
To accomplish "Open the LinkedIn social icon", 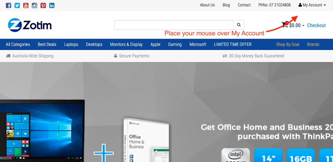I will coord(52,5).
